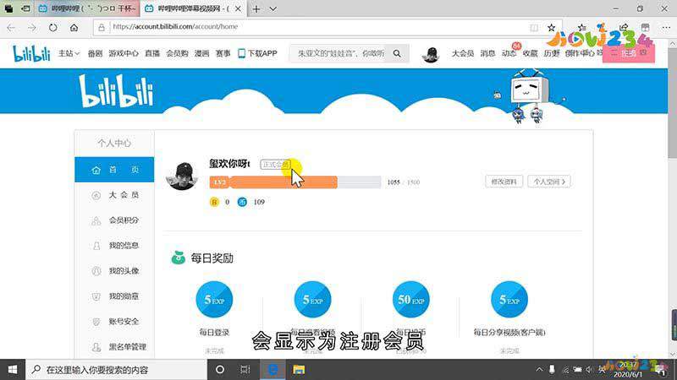The height and width of the screenshot is (380, 677).
Task: Open 收藏 favorites in header
Action: pyautogui.click(x=530, y=53)
